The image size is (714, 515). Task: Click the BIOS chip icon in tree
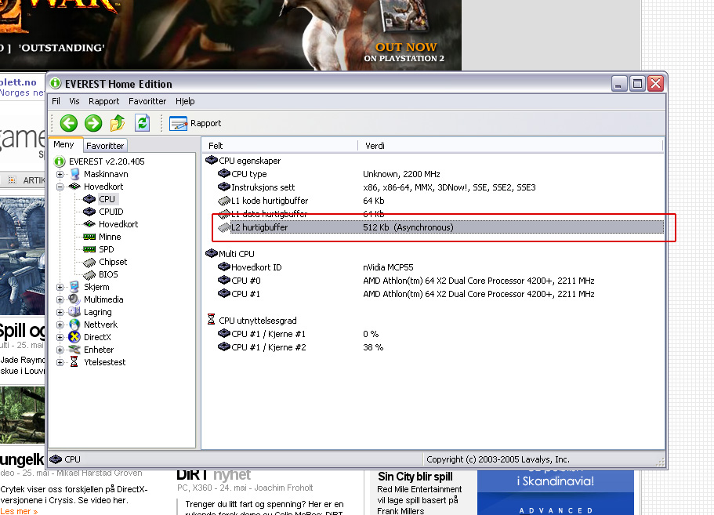[x=89, y=274]
